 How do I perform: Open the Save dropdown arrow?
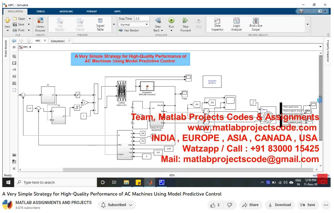coord(29,24)
